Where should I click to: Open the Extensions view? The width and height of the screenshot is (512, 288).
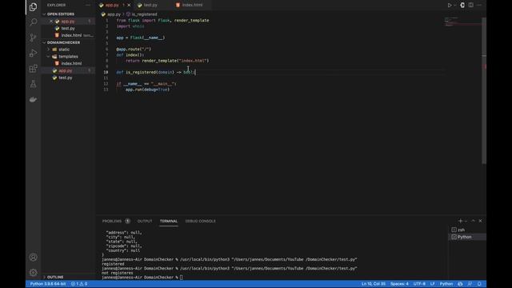tap(33, 68)
